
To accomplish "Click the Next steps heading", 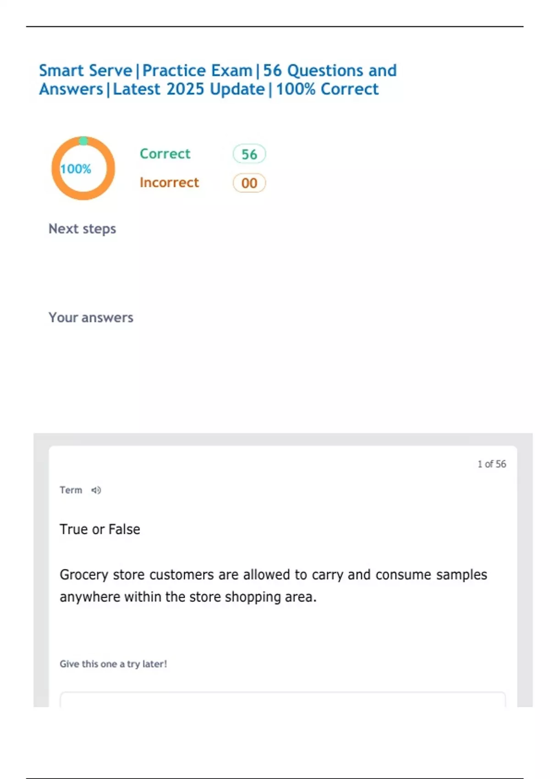I will [x=82, y=229].
